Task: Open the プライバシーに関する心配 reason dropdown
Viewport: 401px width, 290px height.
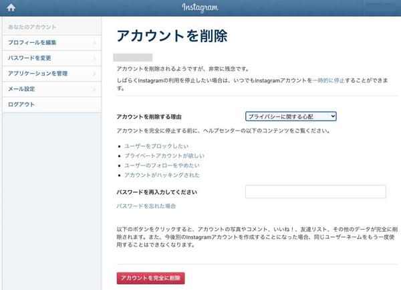Action: coord(291,117)
